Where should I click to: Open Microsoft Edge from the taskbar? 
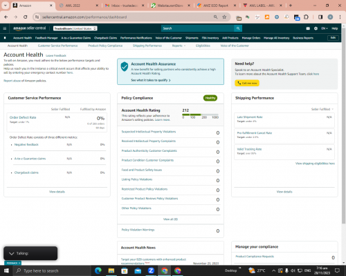[98, 270]
